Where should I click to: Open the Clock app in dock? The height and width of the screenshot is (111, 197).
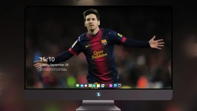click(86, 85)
